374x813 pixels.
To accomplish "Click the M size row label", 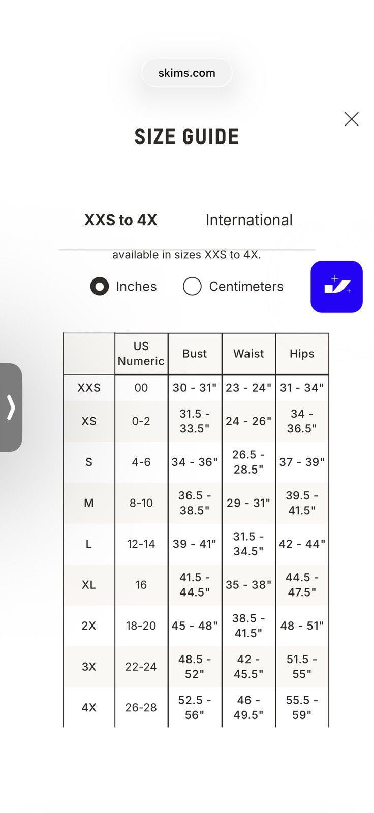I will point(89,503).
